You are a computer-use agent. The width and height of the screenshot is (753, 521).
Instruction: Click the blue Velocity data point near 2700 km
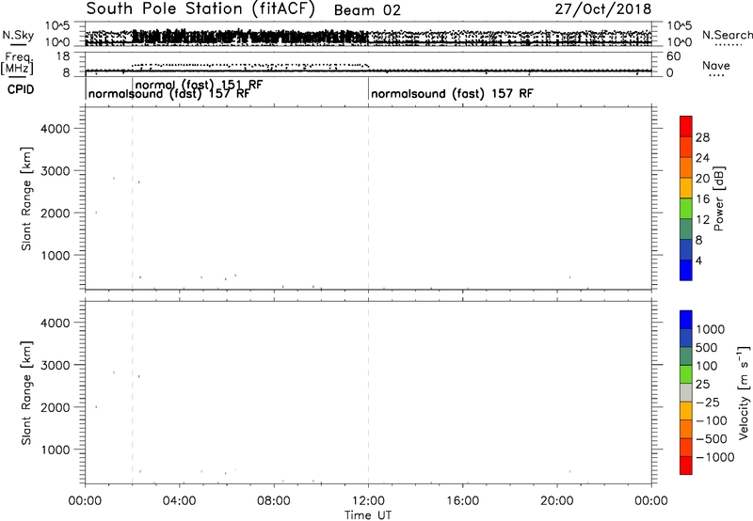[x=138, y=376]
